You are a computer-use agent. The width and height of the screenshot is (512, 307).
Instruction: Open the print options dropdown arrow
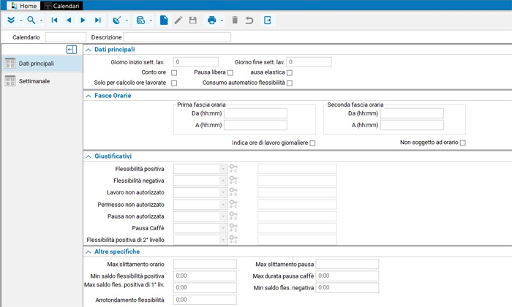pos(222,20)
